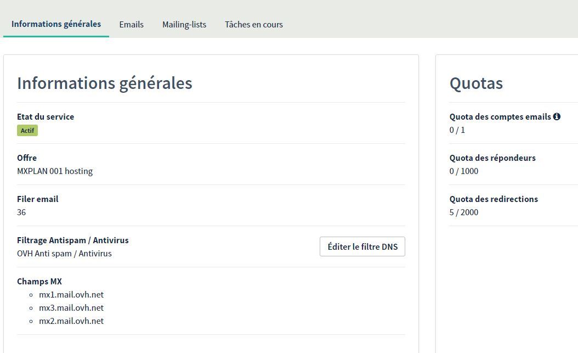Click the email accounts quota value 0 / 1

(x=457, y=130)
